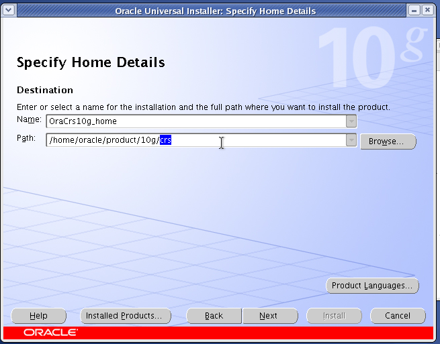440x344 pixels.
Task: Expand the Path dropdown arrow
Action: point(351,140)
